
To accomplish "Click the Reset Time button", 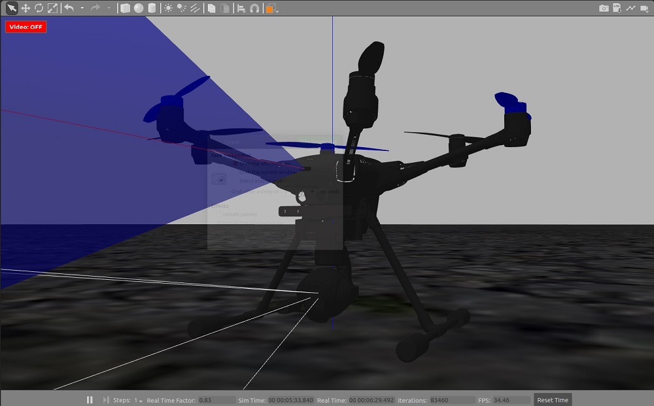I will tap(553, 400).
